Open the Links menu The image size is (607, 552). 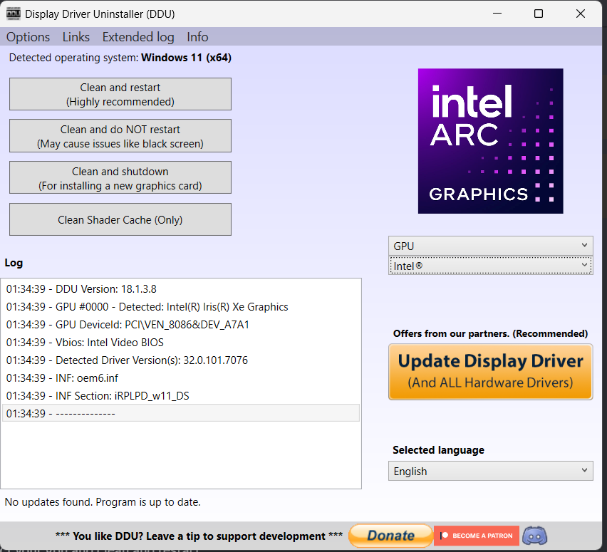pos(76,37)
